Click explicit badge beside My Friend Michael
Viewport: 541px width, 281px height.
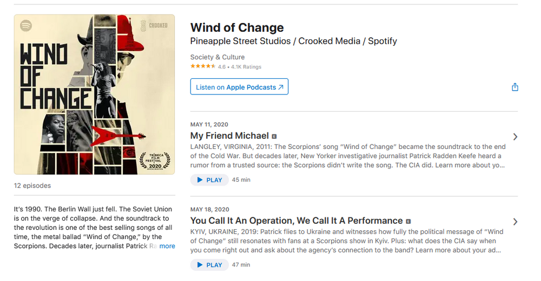(x=274, y=136)
